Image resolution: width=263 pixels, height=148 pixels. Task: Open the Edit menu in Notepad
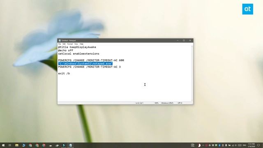coord(64,44)
